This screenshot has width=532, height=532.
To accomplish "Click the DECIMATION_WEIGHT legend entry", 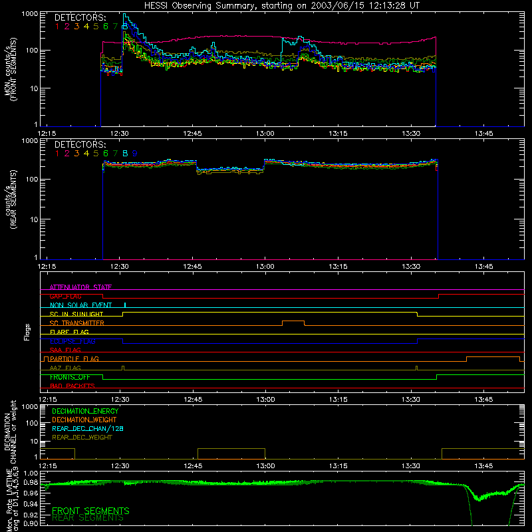I will tap(84, 420).
